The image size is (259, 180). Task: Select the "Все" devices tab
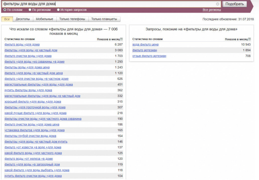(7, 19)
